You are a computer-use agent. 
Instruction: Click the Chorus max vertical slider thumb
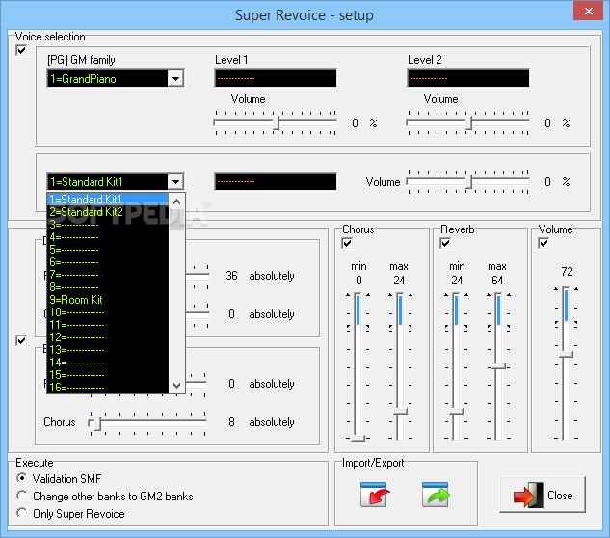[x=400, y=411]
